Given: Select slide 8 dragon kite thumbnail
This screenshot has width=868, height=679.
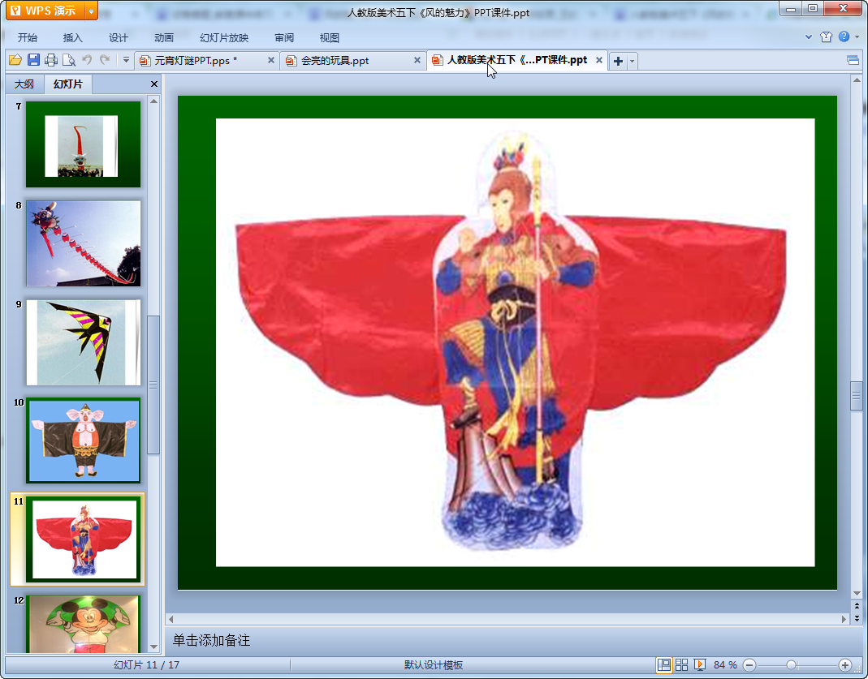Looking at the screenshot, I should click(83, 243).
